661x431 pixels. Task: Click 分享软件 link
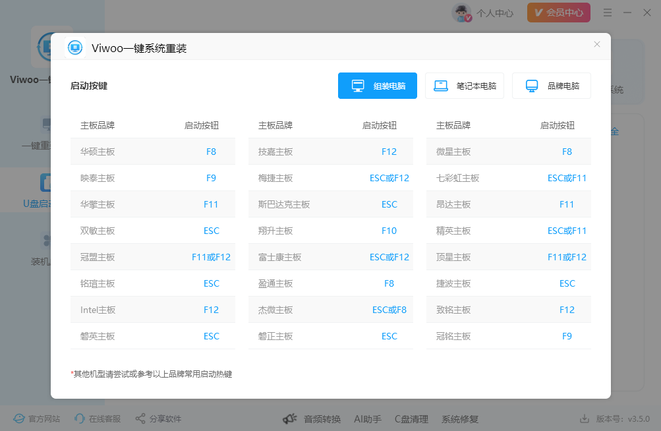coord(165,418)
